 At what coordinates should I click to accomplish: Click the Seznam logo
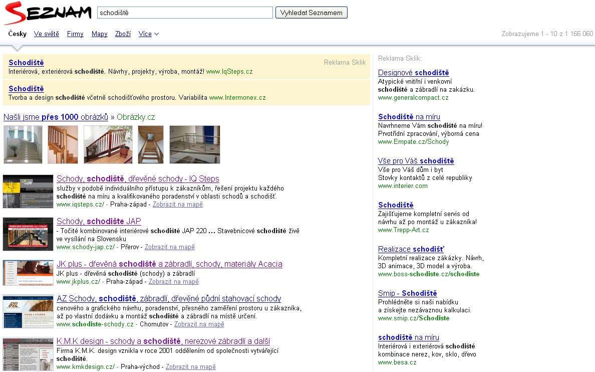(x=48, y=13)
